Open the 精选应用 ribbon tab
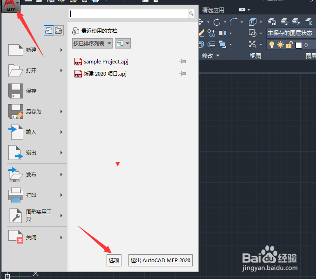This screenshot has height=279, width=316. click(213, 10)
